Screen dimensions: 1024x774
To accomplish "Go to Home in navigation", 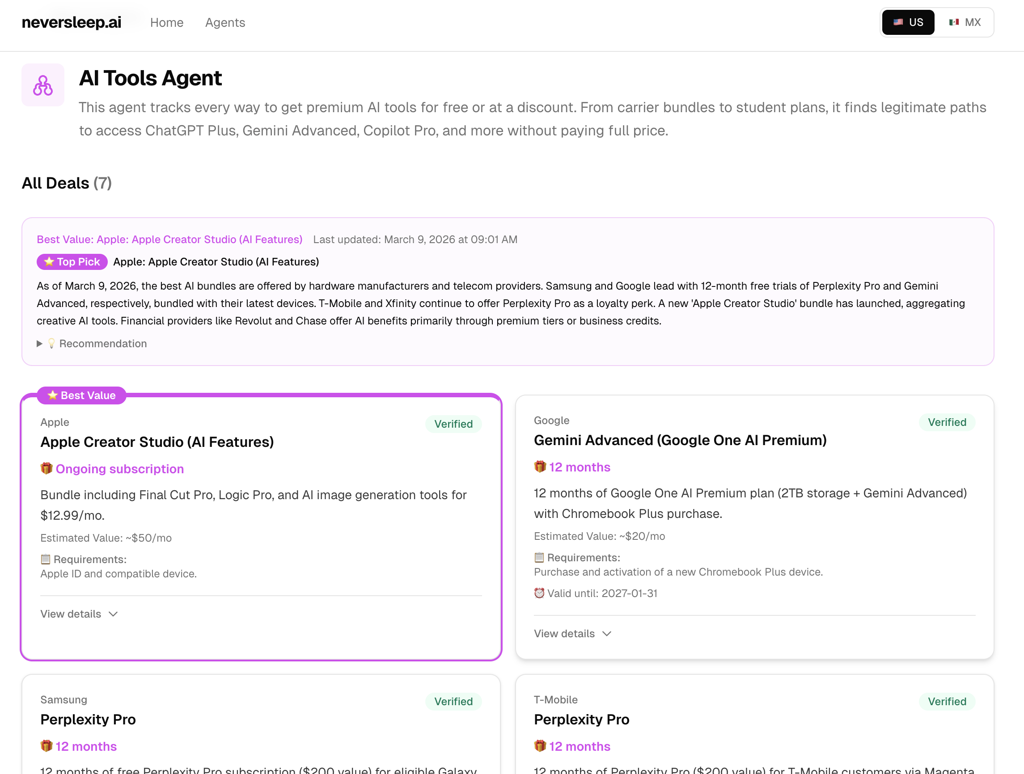I will tap(167, 22).
